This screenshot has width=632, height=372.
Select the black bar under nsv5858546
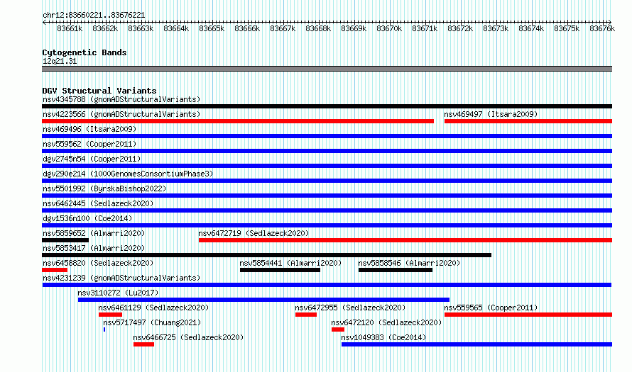[x=396, y=270]
